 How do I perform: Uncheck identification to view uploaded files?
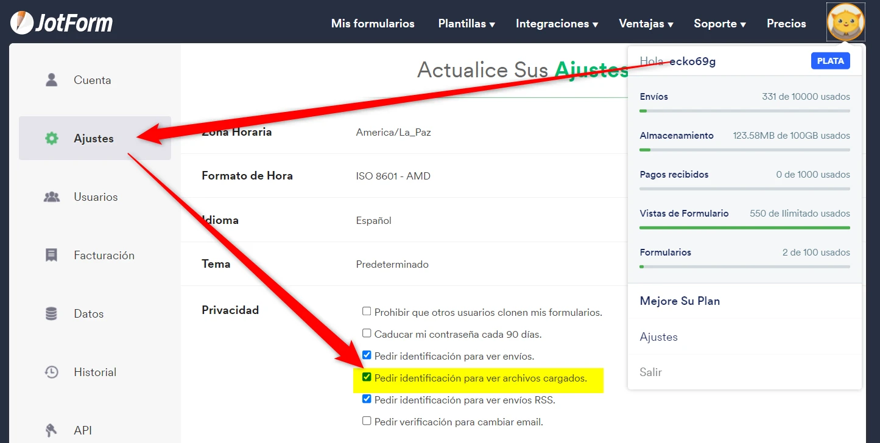[367, 377]
